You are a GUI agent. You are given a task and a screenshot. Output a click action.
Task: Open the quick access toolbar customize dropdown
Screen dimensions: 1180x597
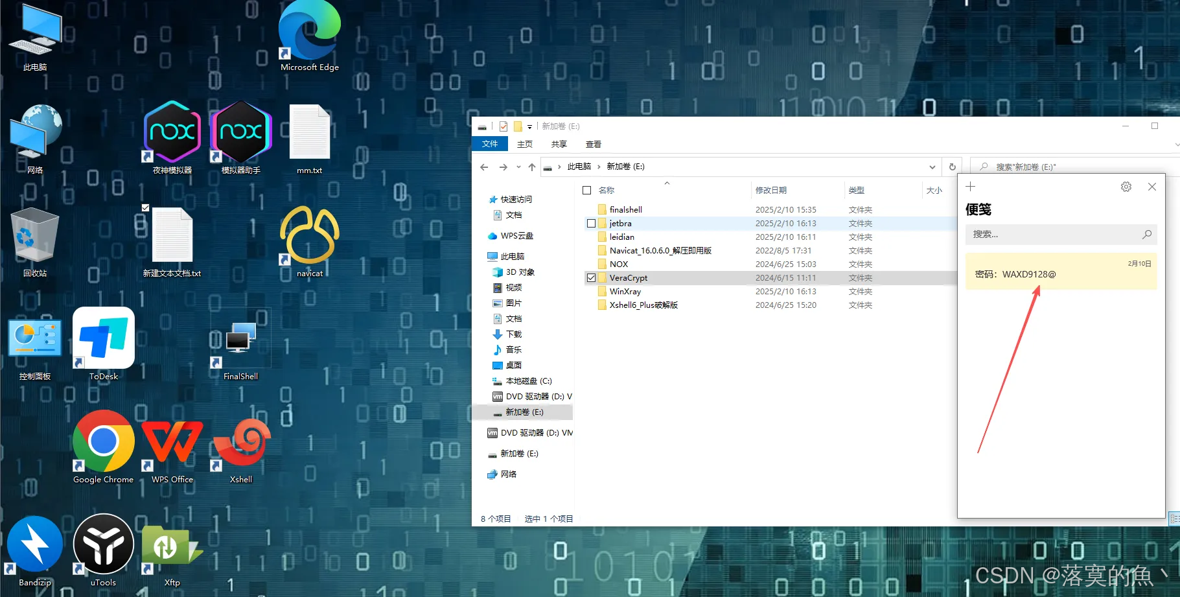[529, 126]
